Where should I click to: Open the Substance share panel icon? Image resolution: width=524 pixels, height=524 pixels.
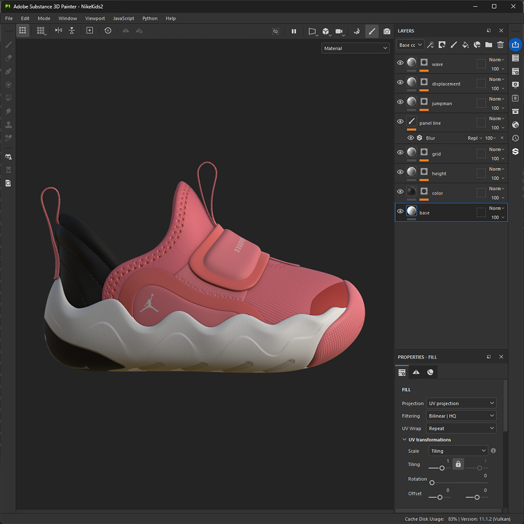point(515,151)
